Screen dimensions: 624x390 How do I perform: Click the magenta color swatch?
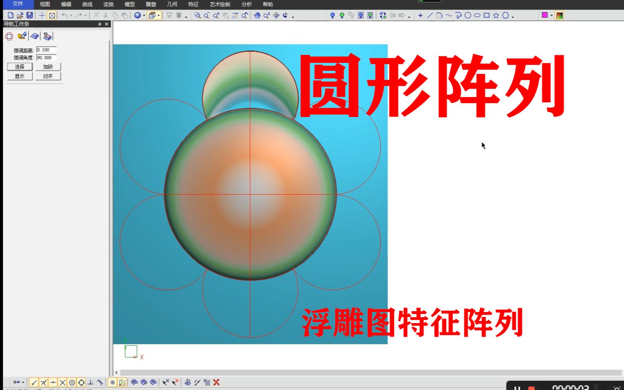pyautogui.click(x=545, y=15)
